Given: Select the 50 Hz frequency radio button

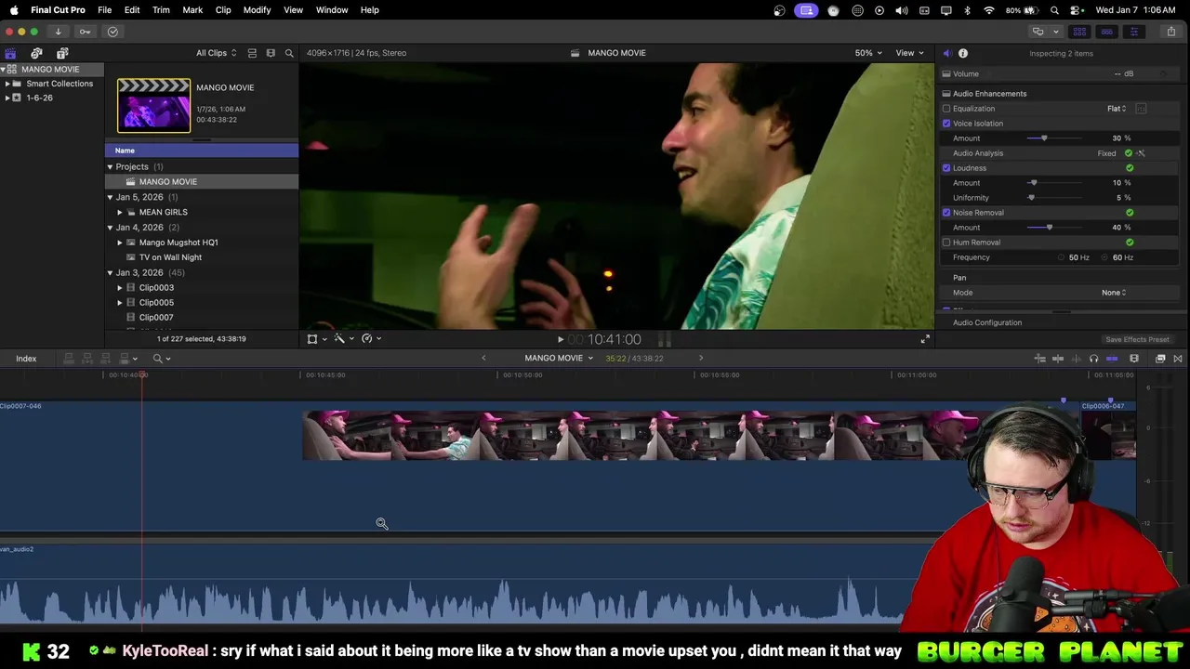Looking at the screenshot, I should pos(1062,257).
